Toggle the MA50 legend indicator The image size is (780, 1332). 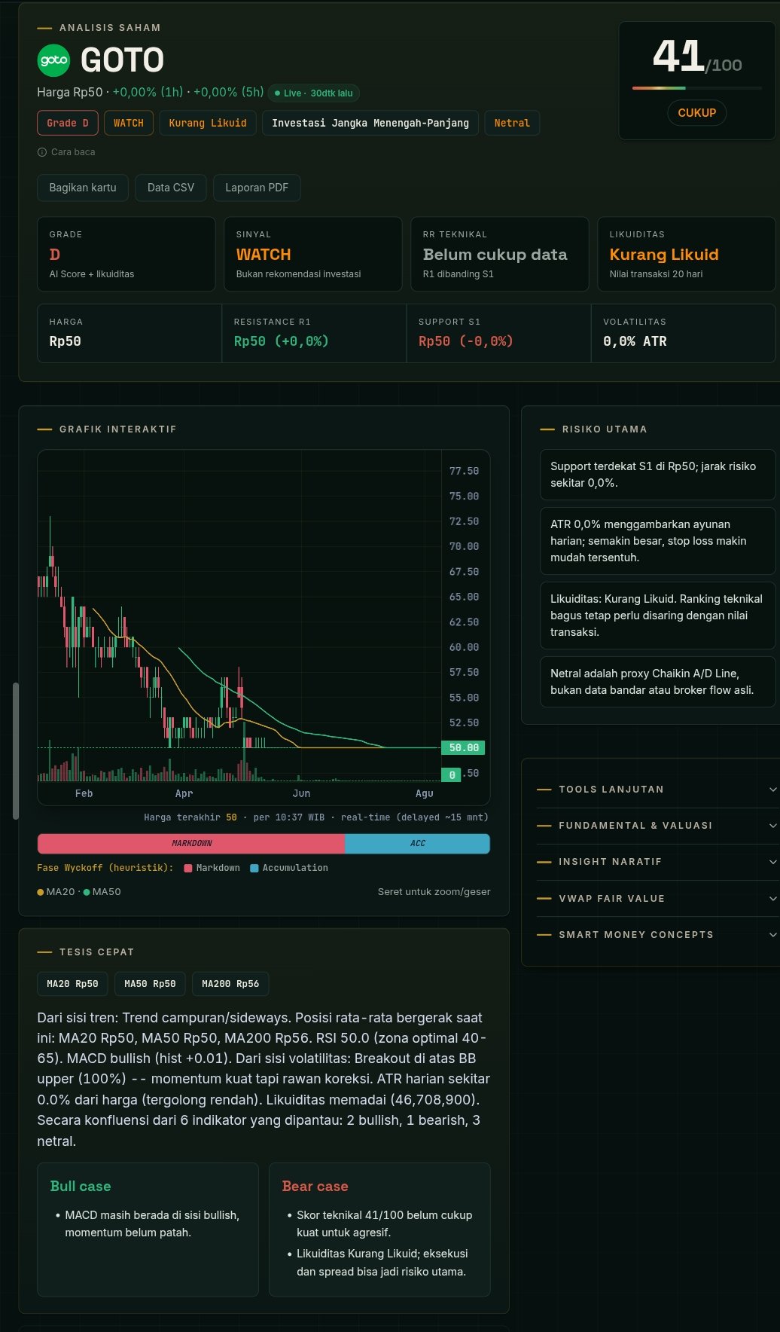point(102,892)
